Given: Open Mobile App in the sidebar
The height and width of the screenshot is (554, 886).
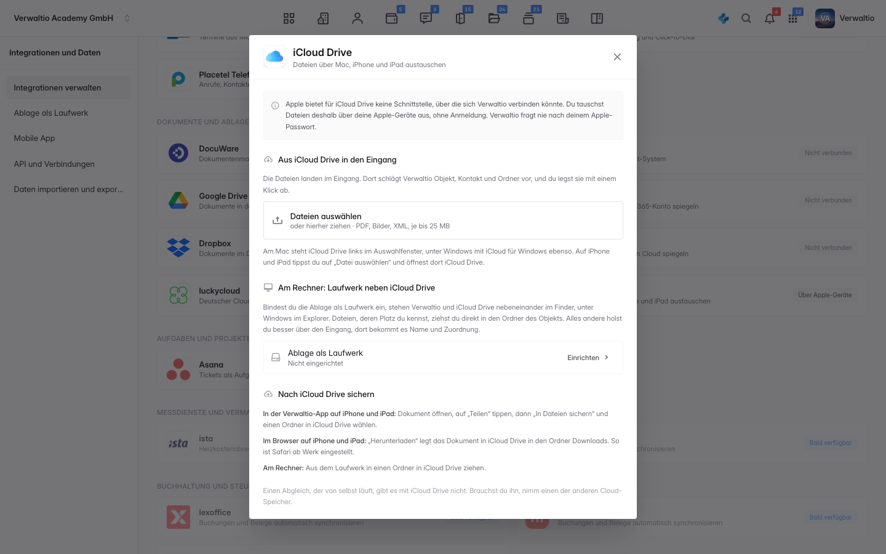Looking at the screenshot, I should click(69, 138).
